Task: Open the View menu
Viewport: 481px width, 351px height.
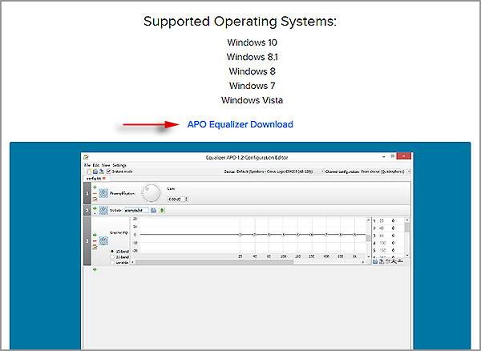Action: coord(106,165)
